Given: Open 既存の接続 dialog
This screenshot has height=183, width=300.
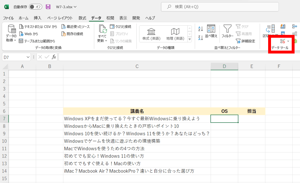Looking at the screenshot, I should (72, 34).
